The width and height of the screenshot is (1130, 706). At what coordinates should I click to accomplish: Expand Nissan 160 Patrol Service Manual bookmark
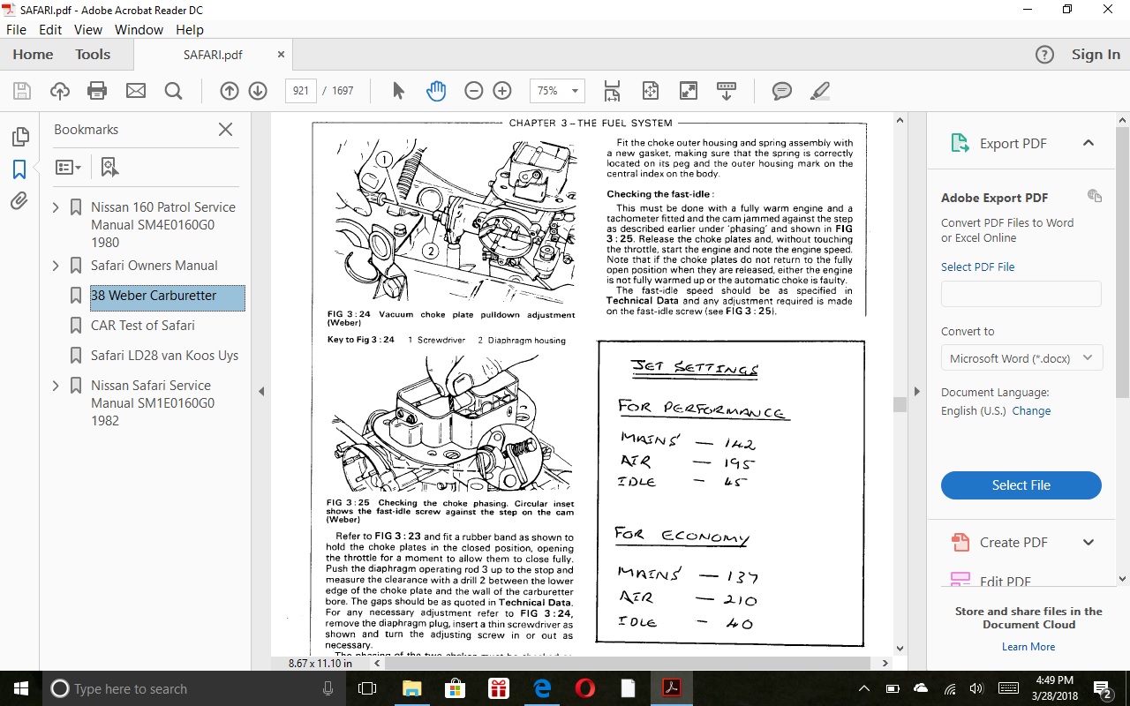tap(56, 207)
